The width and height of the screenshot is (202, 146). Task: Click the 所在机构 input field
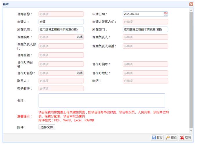pyautogui.click(x=61, y=29)
